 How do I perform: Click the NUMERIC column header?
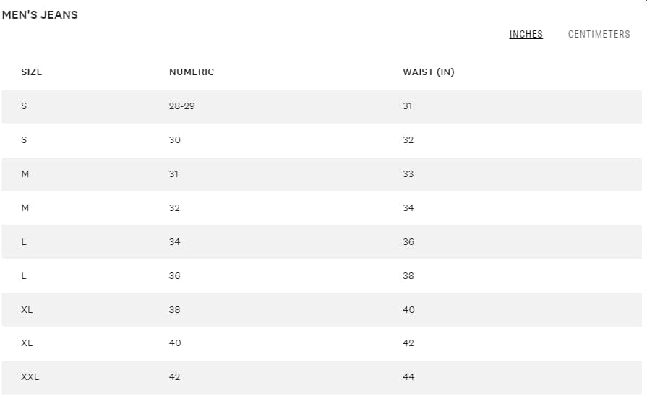click(x=192, y=72)
